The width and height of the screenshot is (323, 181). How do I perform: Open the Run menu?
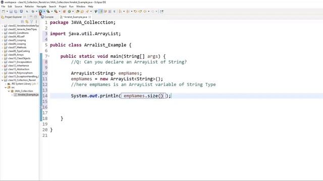click(71, 7)
